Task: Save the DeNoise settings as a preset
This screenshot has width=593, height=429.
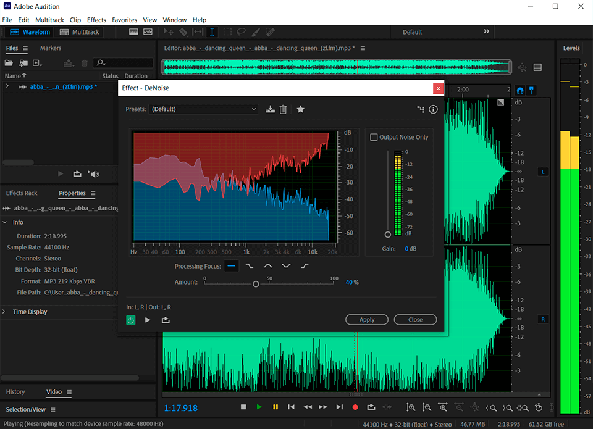Action: tap(270, 109)
